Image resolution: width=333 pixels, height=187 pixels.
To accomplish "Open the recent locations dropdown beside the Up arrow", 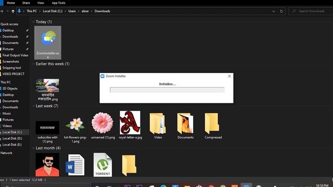I will coord(7,11).
